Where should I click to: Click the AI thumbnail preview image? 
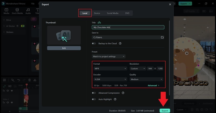64,35
